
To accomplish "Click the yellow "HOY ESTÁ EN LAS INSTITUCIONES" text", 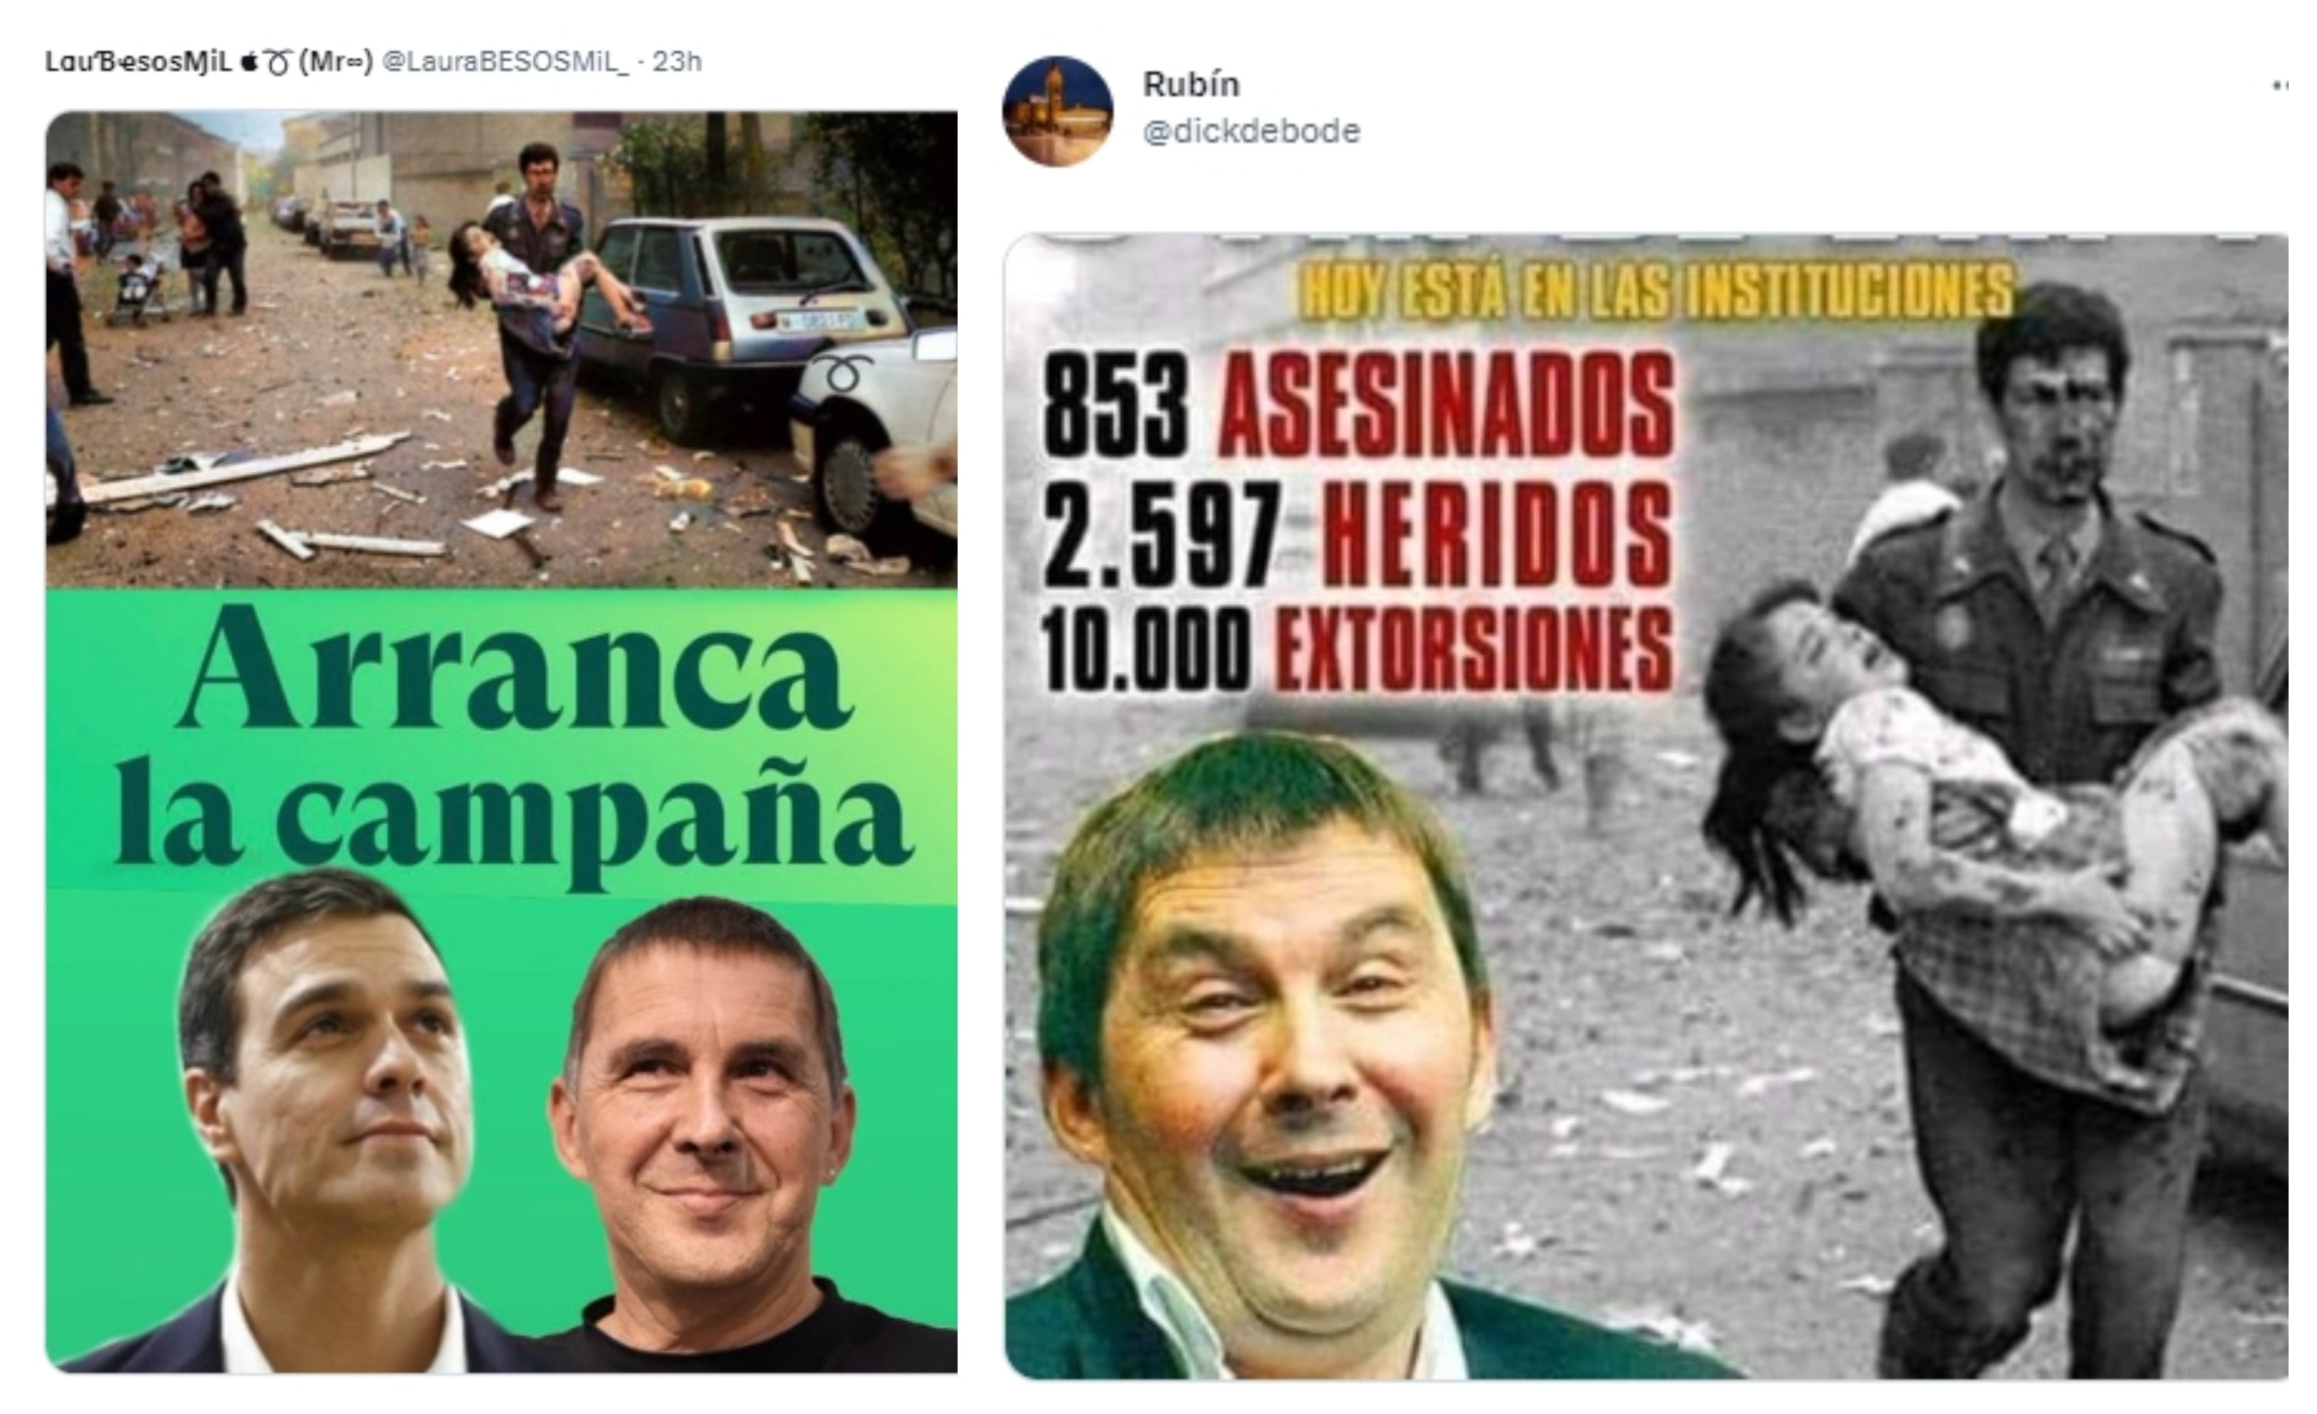I will (x=1656, y=290).
